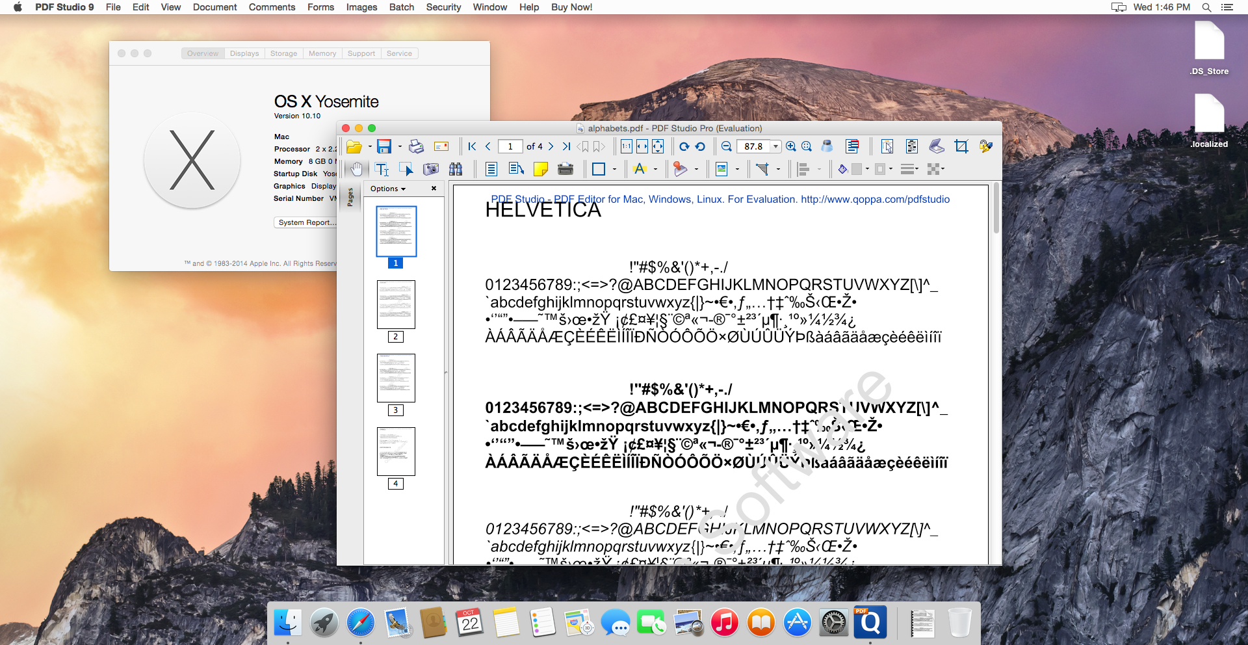Expand the text highlight tool dropdown
The image size is (1248, 645).
655,170
